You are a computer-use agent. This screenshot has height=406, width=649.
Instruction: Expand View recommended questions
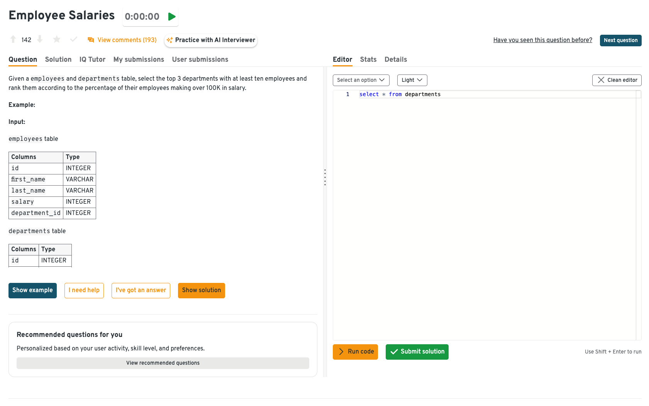[163, 363]
